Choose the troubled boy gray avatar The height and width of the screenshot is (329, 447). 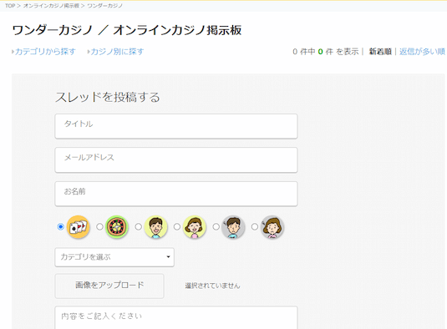(x=233, y=227)
